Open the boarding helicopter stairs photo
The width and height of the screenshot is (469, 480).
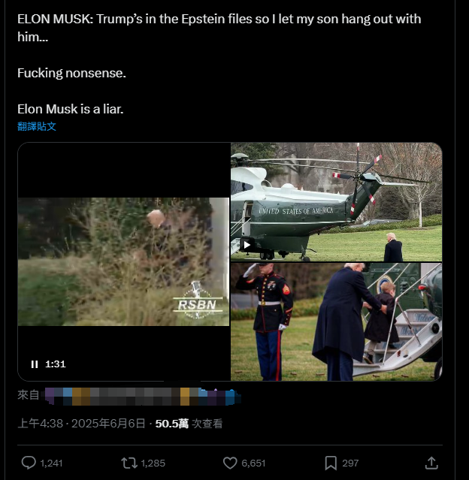337,322
